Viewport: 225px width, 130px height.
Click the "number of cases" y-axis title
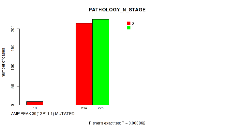tap(4, 65)
